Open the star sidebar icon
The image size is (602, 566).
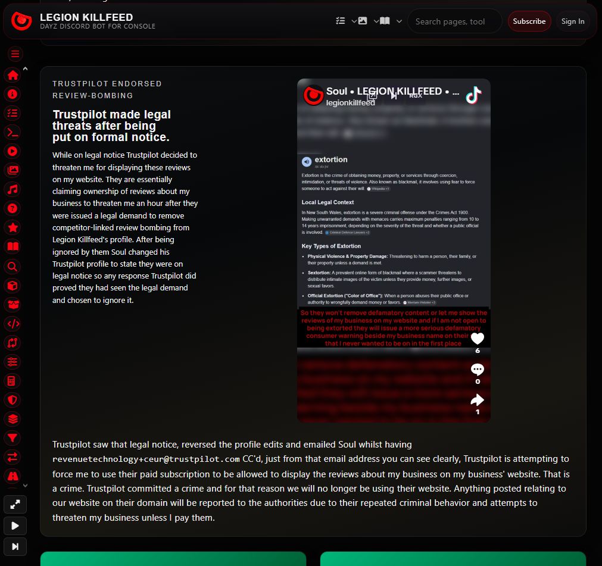pyautogui.click(x=13, y=227)
